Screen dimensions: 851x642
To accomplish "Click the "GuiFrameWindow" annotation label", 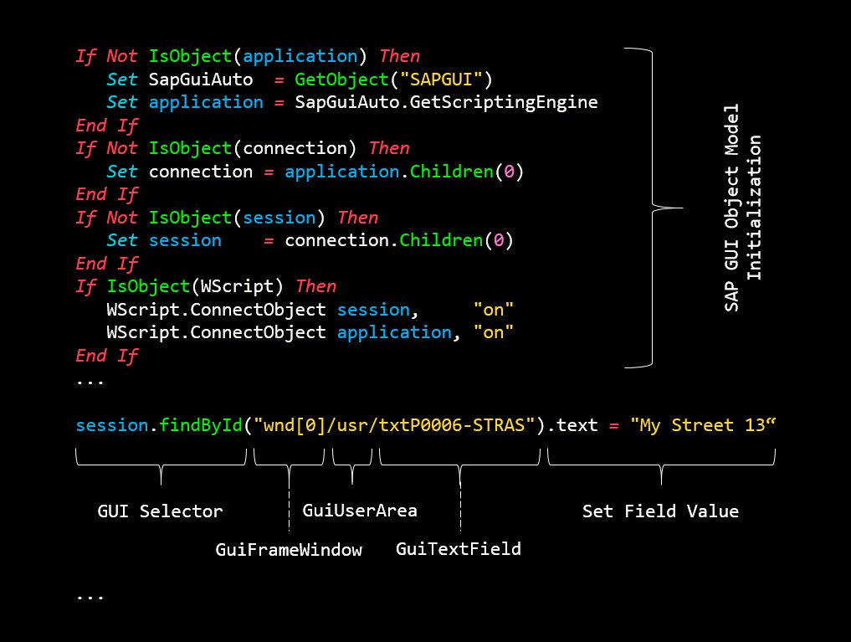I will pos(289,550).
